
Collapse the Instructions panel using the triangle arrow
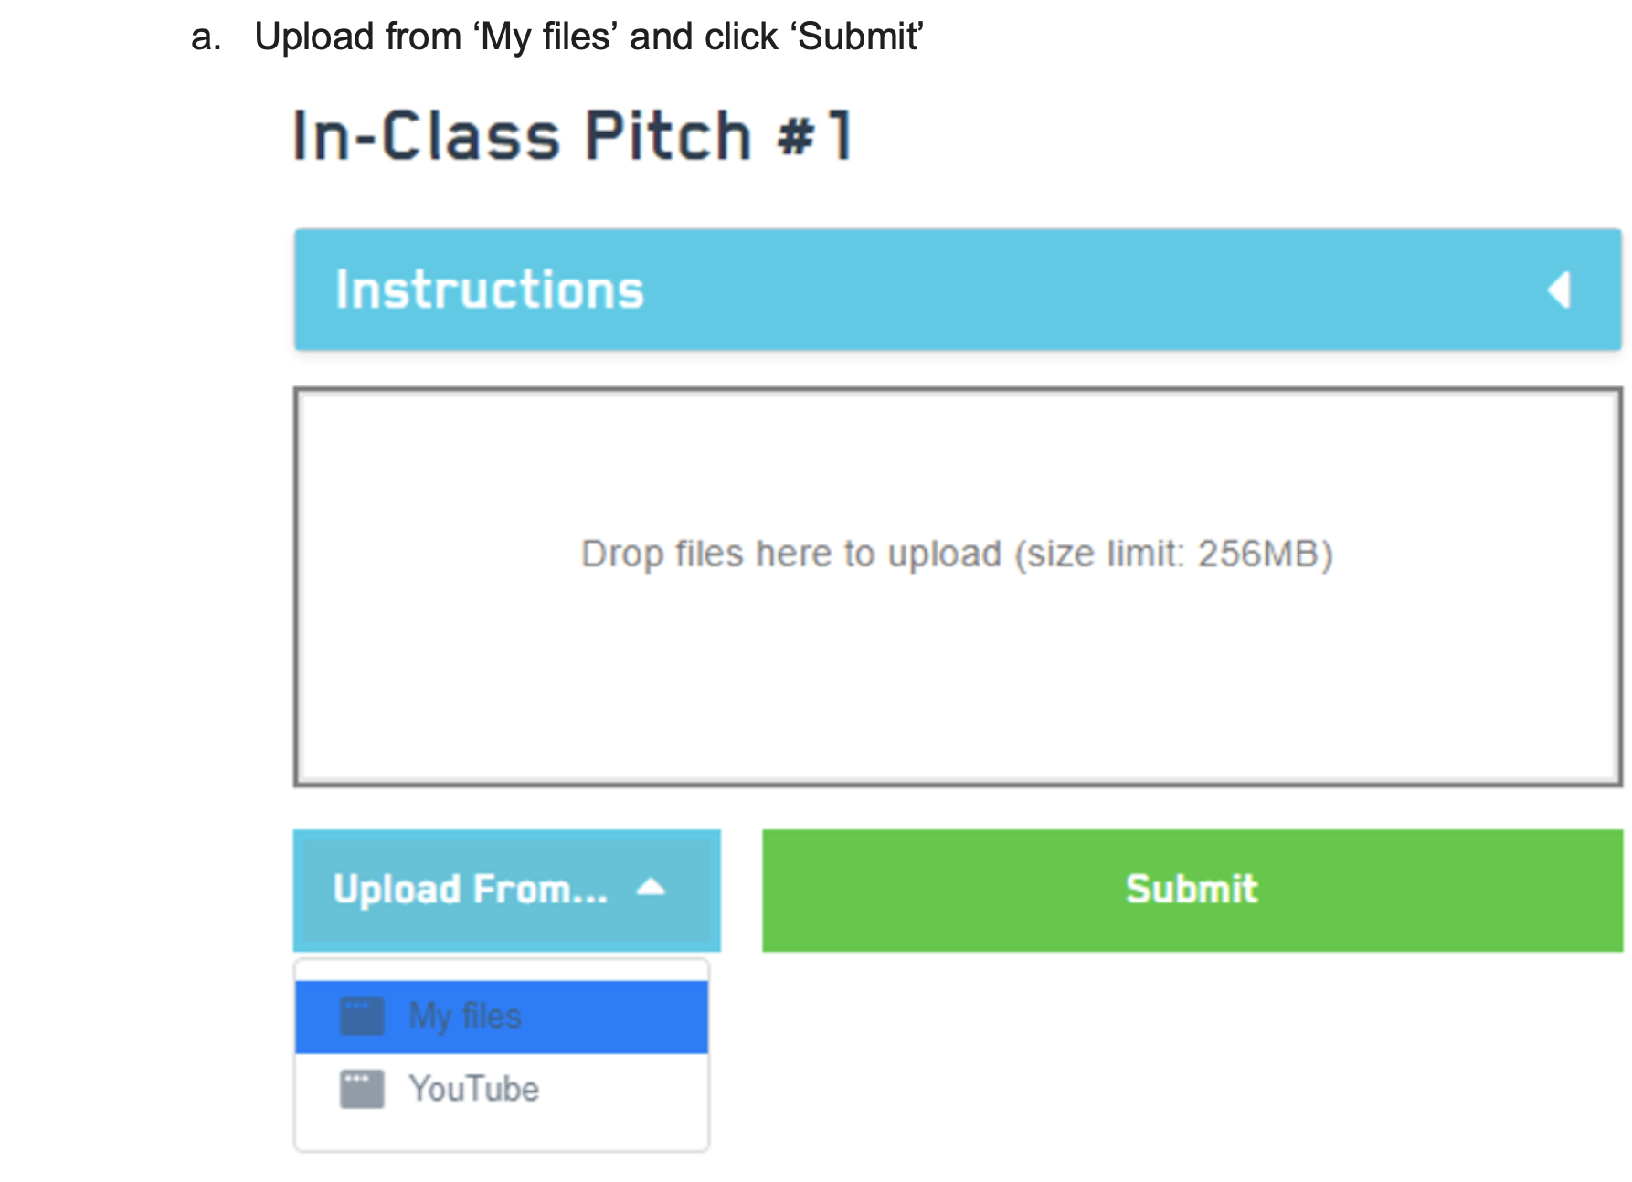[x=1559, y=290]
